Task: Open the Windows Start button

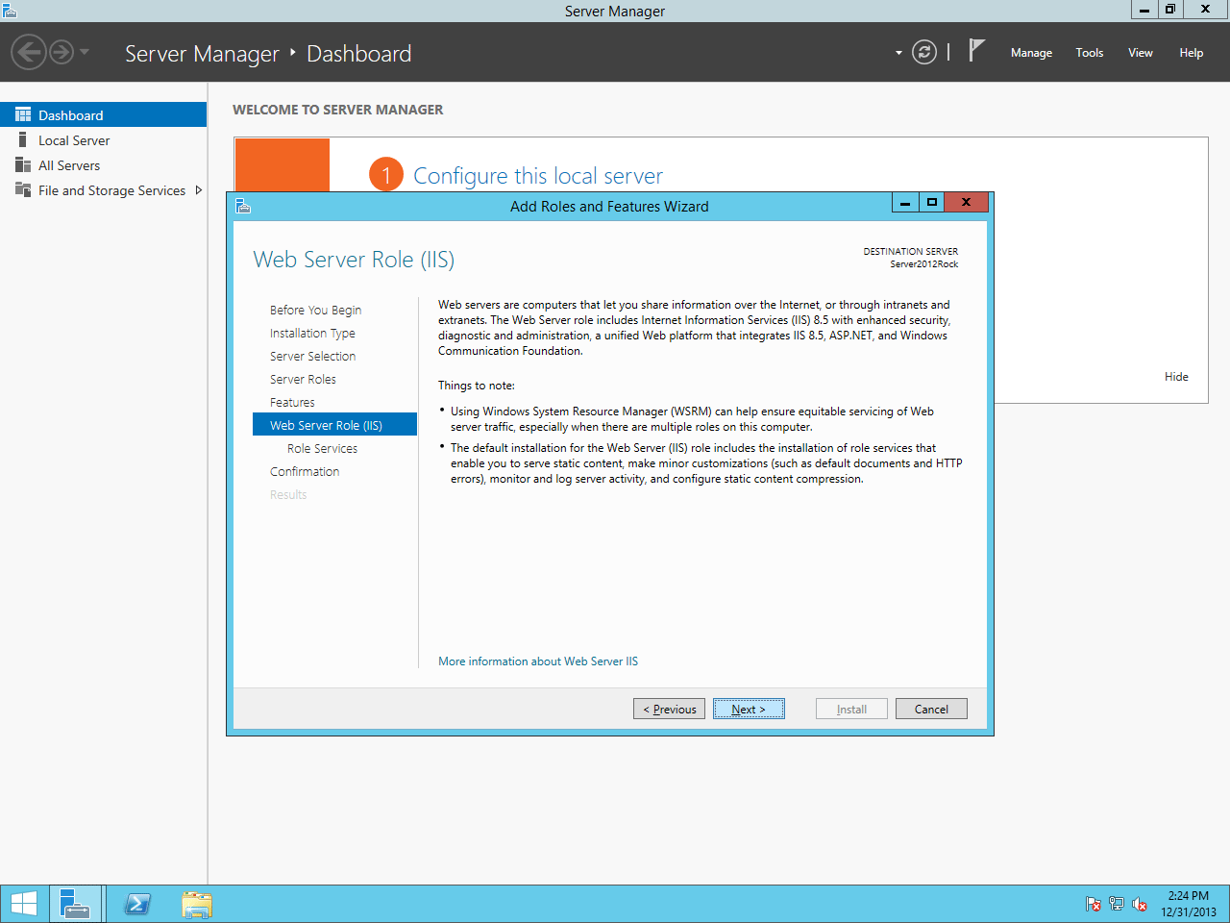Action: click(24, 904)
